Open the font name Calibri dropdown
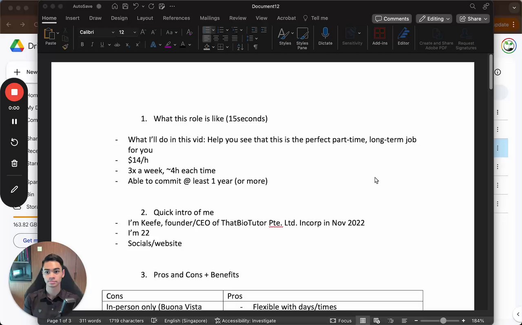This screenshot has width=522, height=325. click(x=113, y=32)
